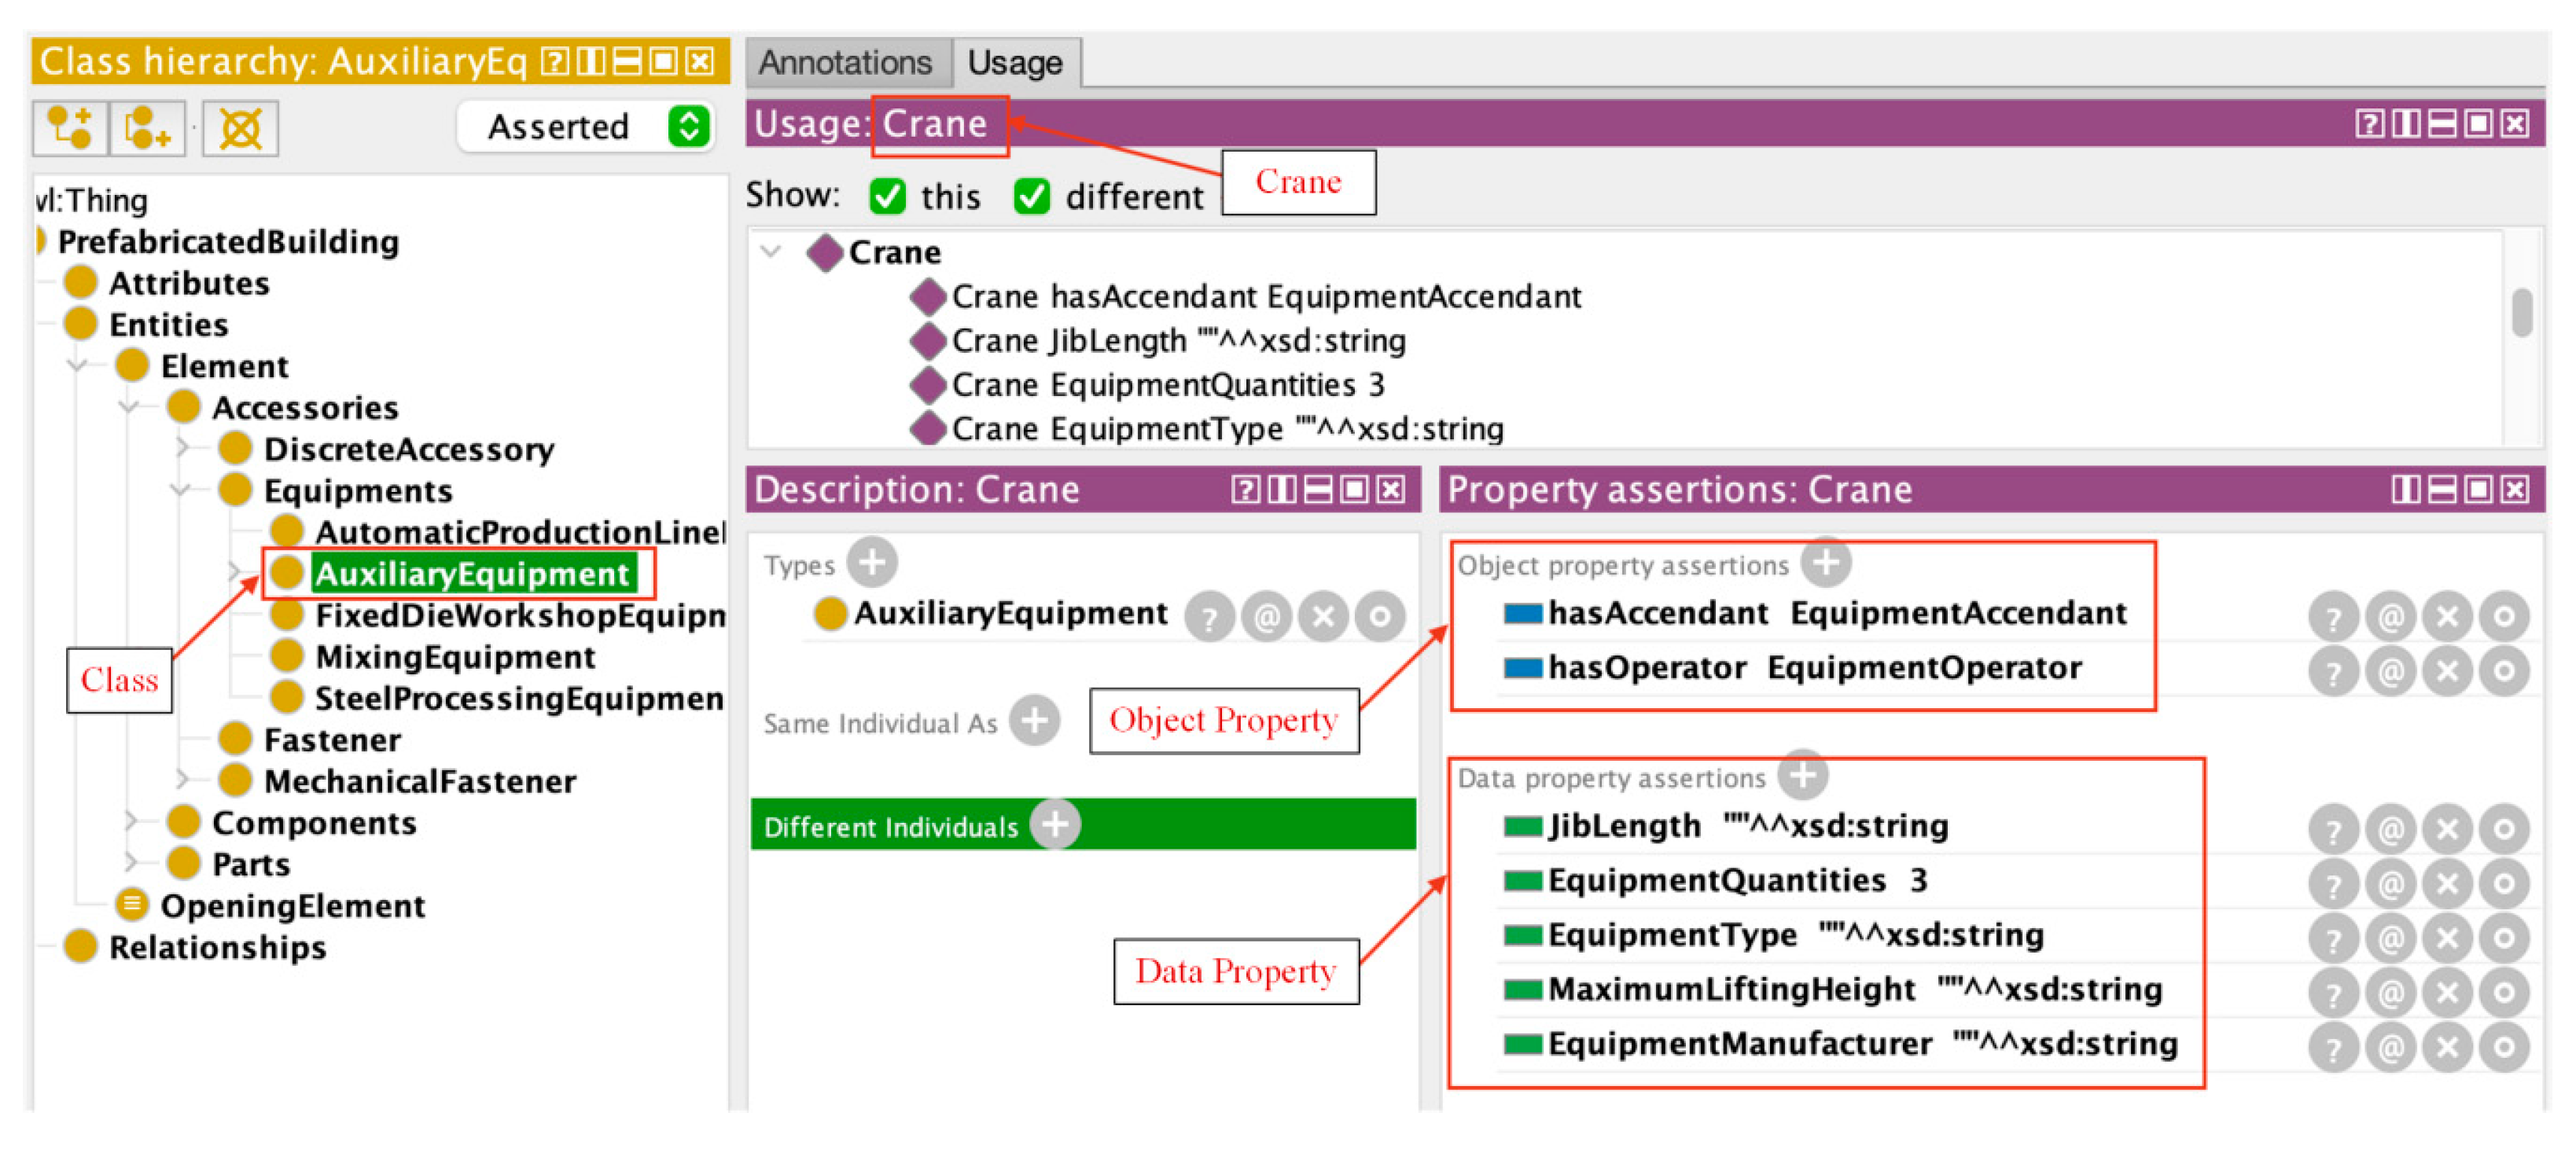Collapse the Equipments tree node

point(181,490)
